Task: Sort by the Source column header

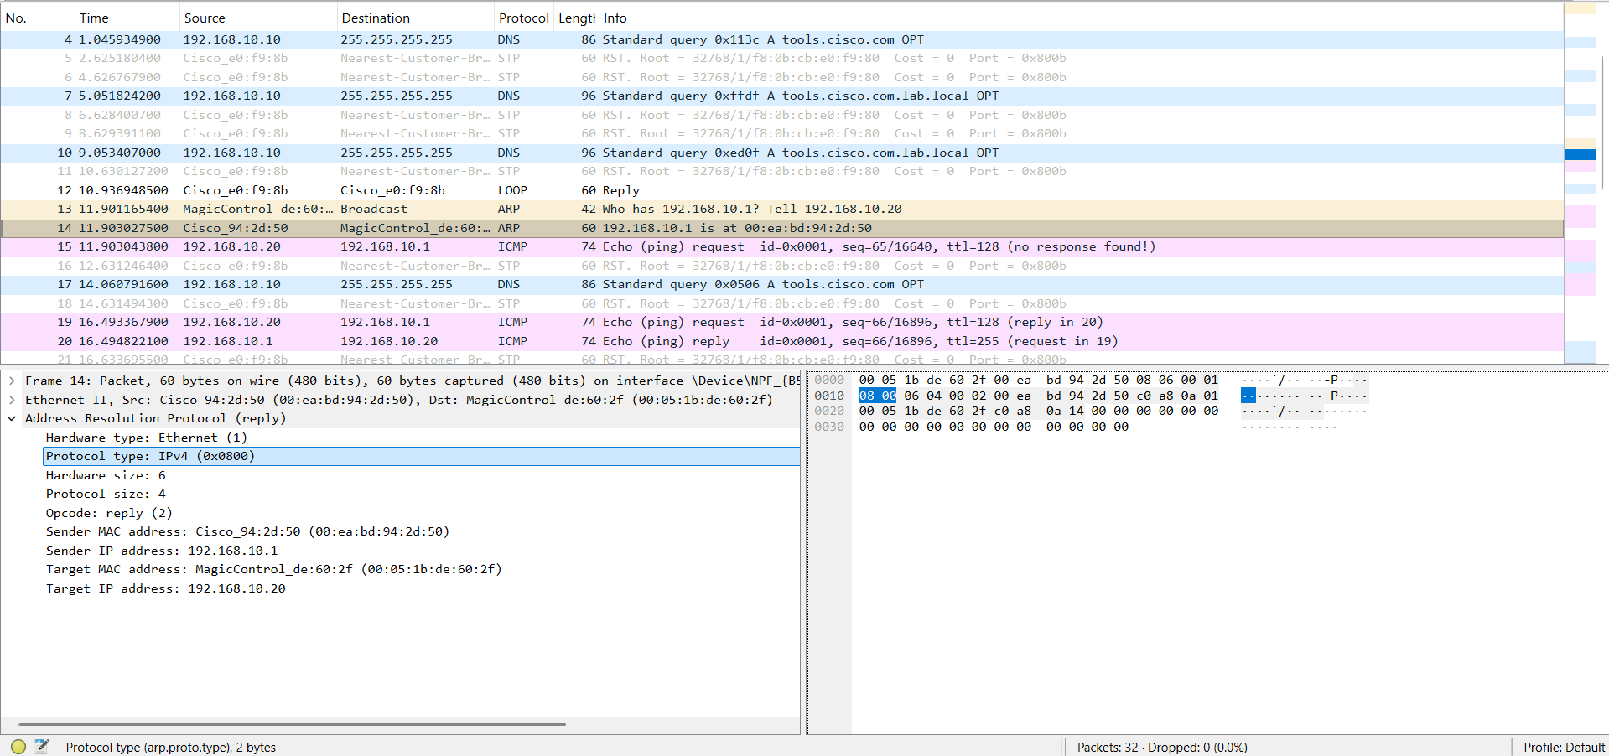Action: tap(257, 18)
